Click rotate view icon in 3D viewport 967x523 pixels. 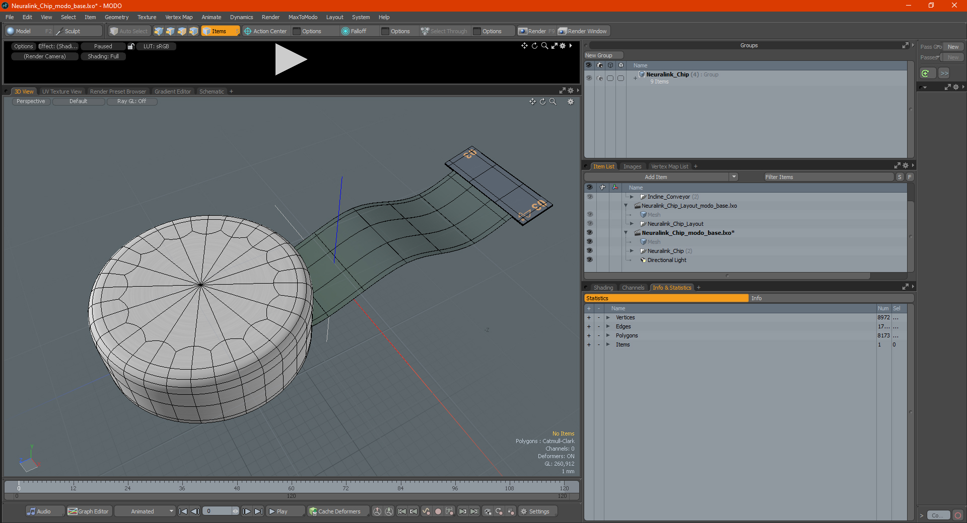543,102
